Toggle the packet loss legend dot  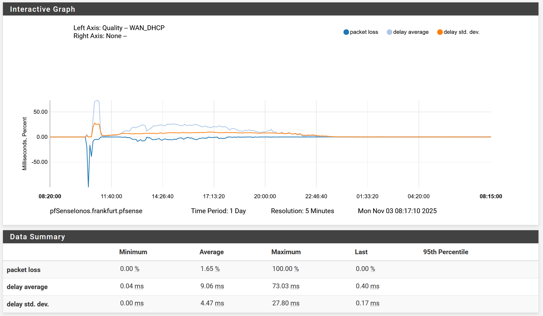click(346, 32)
